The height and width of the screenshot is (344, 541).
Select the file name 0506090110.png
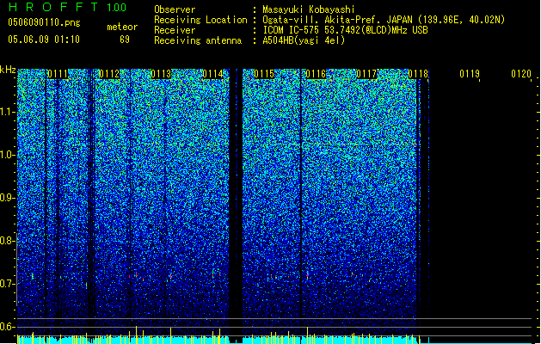pos(44,22)
